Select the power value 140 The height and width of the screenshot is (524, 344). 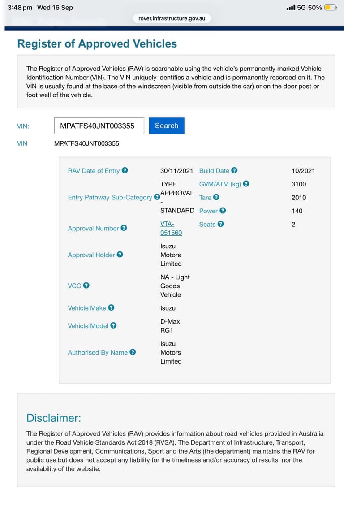297,211
